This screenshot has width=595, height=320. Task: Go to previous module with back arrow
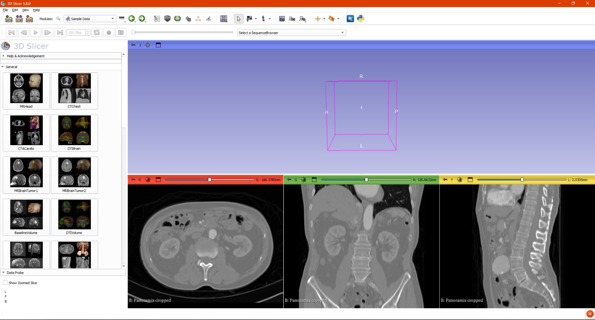[x=132, y=19]
